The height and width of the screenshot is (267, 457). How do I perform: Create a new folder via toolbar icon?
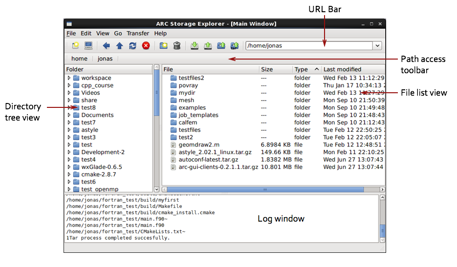click(164, 45)
